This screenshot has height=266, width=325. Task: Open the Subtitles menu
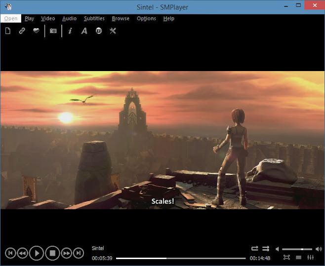[94, 18]
